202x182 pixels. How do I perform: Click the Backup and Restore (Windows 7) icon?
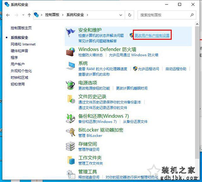pos(70,118)
